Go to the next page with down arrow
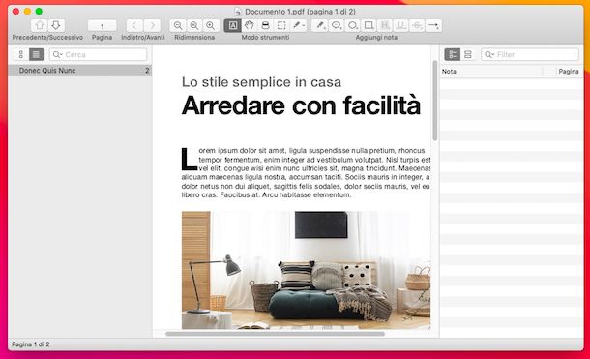Viewport: 590px width, 359px height. pyautogui.click(x=56, y=25)
